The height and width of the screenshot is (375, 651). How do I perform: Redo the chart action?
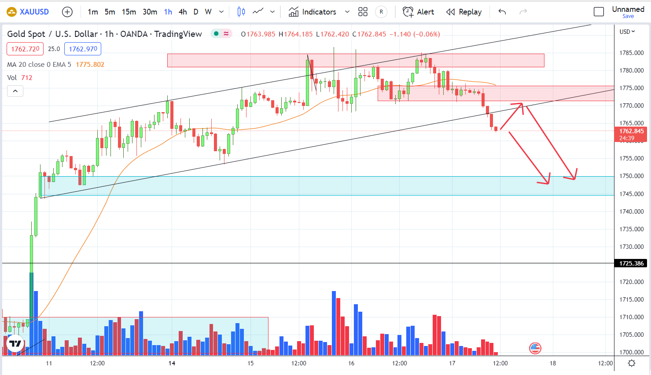[x=523, y=12]
